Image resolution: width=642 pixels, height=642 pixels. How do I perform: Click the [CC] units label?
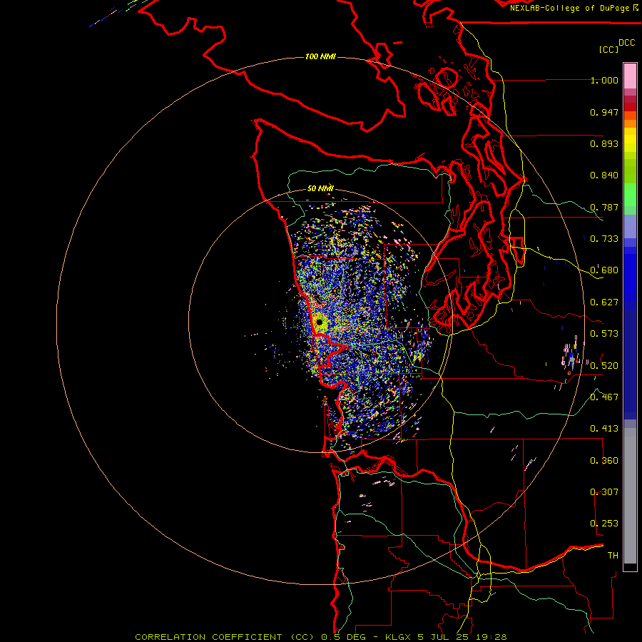pyautogui.click(x=608, y=49)
